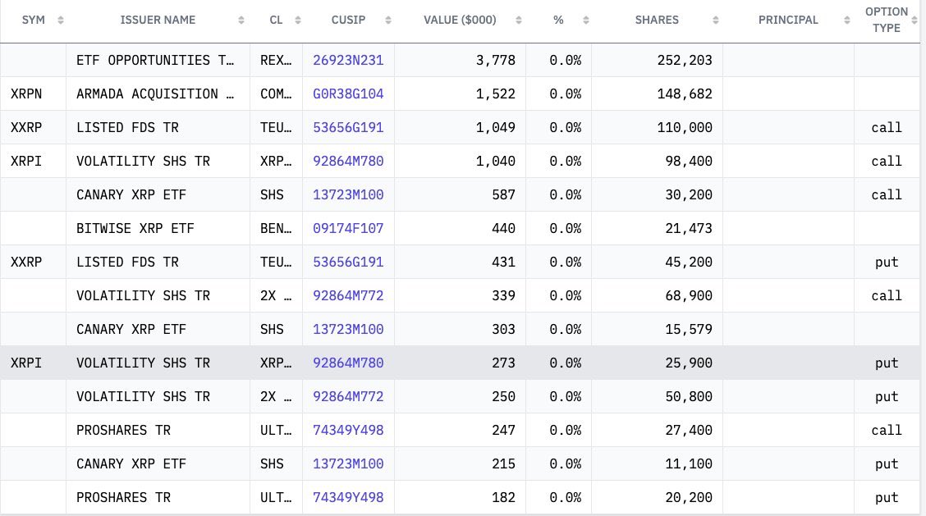Select the value 1,049
926x516 pixels.
pos(496,127)
